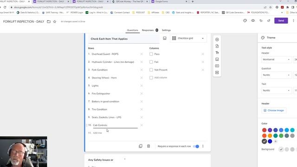
Task: Add a custom theme color
Action: click(x=275, y=141)
